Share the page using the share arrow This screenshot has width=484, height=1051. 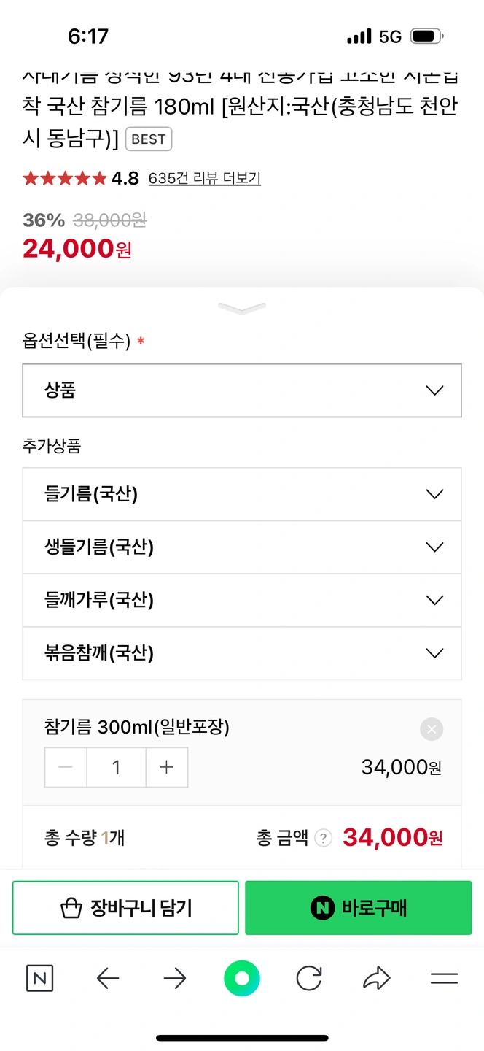(x=376, y=979)
